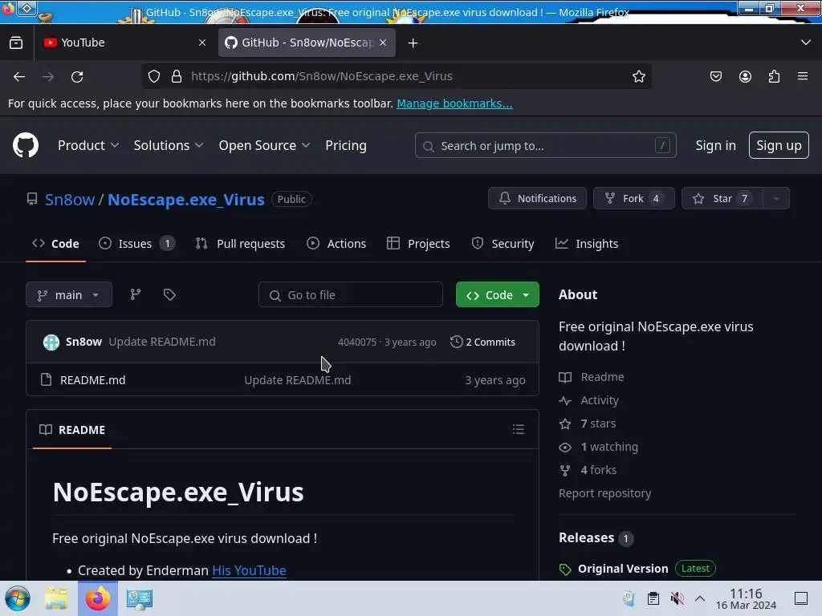Reload the page with the refresh icon
Viewport: 822px width, 616px height.
click(x=77, y=76)
